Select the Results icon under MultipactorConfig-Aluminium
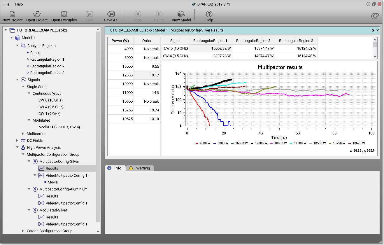This screenshot has height=245, width=384. coord(41,196)
